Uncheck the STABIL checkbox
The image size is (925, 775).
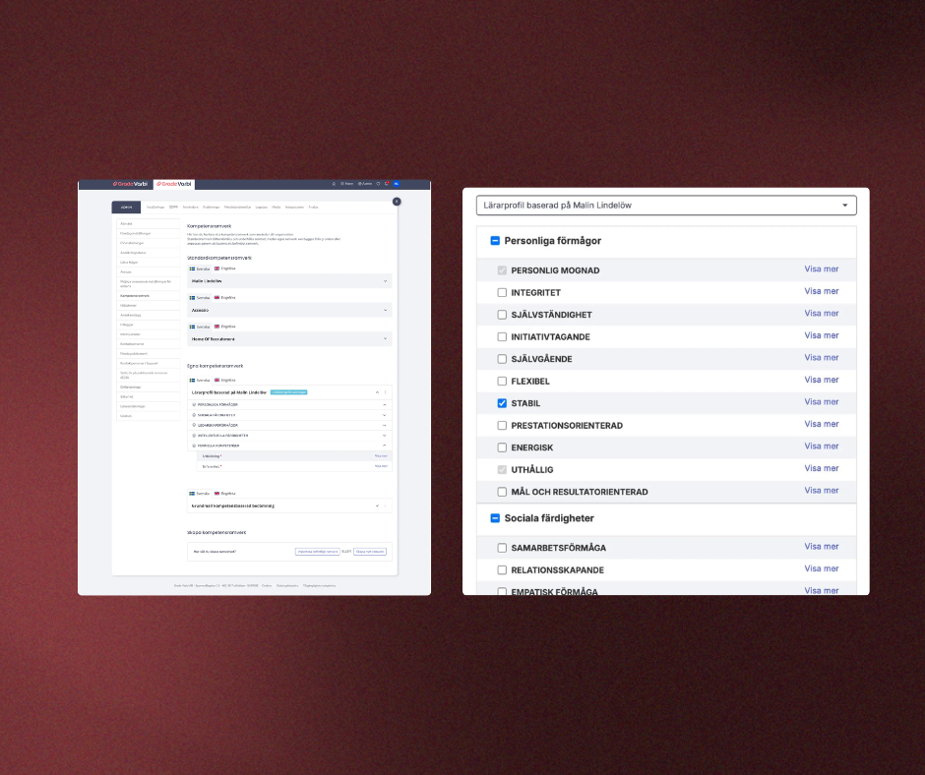click(x=502, y=403)
